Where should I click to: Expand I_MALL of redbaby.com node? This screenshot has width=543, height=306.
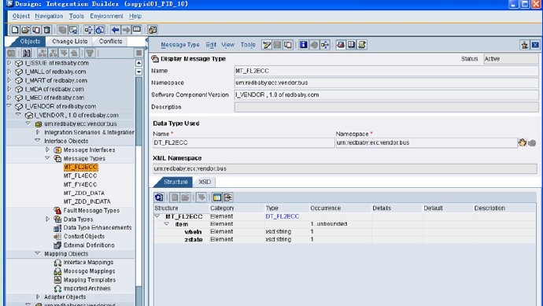[x=9, y=72]
